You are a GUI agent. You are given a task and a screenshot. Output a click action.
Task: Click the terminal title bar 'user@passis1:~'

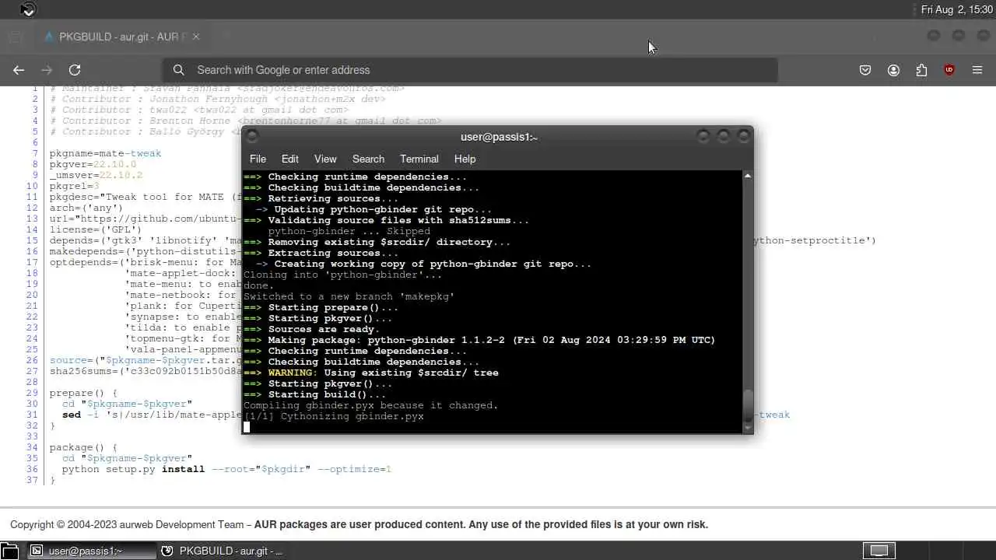(x=499, y=137)
